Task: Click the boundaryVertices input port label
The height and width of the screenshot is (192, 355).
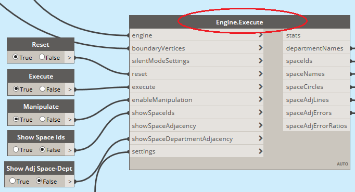Action: pyautogui.click(x=158, y=48)
